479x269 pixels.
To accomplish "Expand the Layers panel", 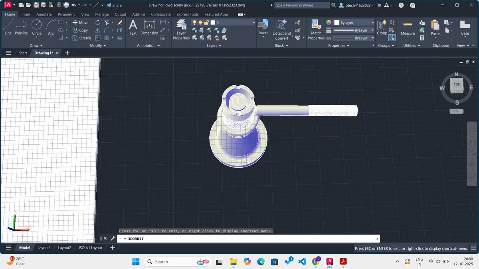I will click(x=214, y=45).
